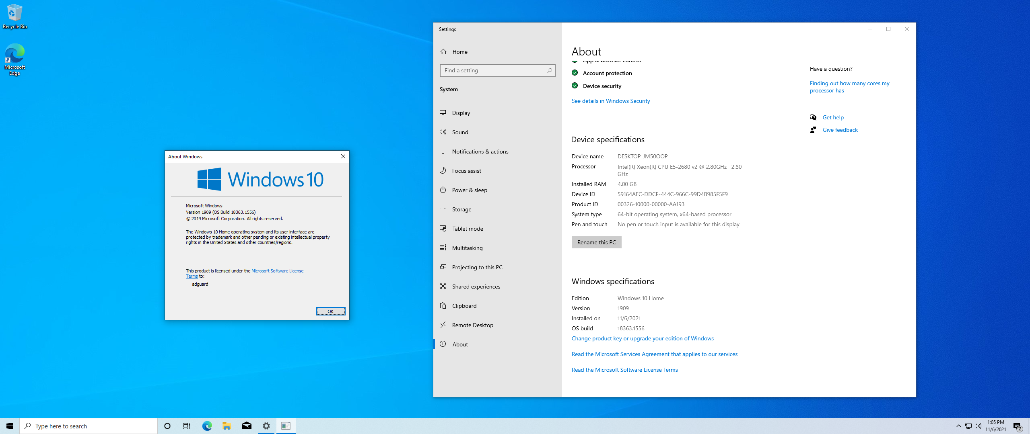Open See details in Windows Security

[x=610, y=101]
